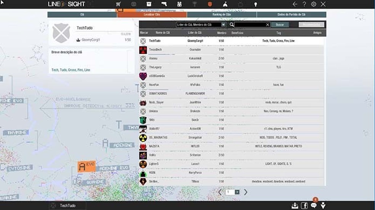
Task: Open the page number dropdown
Action: (237, 192)
